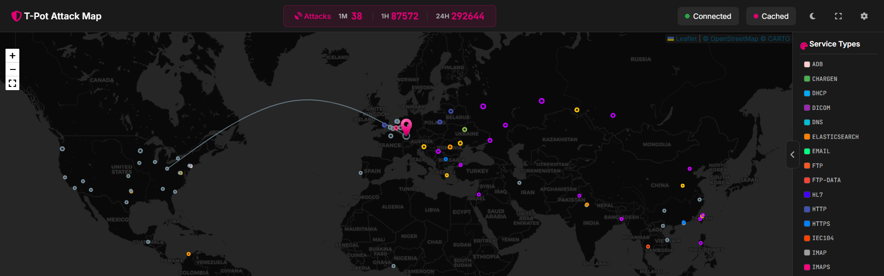Collapse the side panel with chevron
The height and width of the screenshot is (276, 884).
(x=792, y=155)
